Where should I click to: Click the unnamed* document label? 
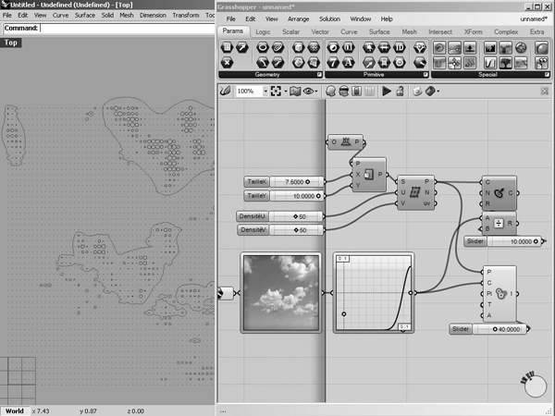534,19
